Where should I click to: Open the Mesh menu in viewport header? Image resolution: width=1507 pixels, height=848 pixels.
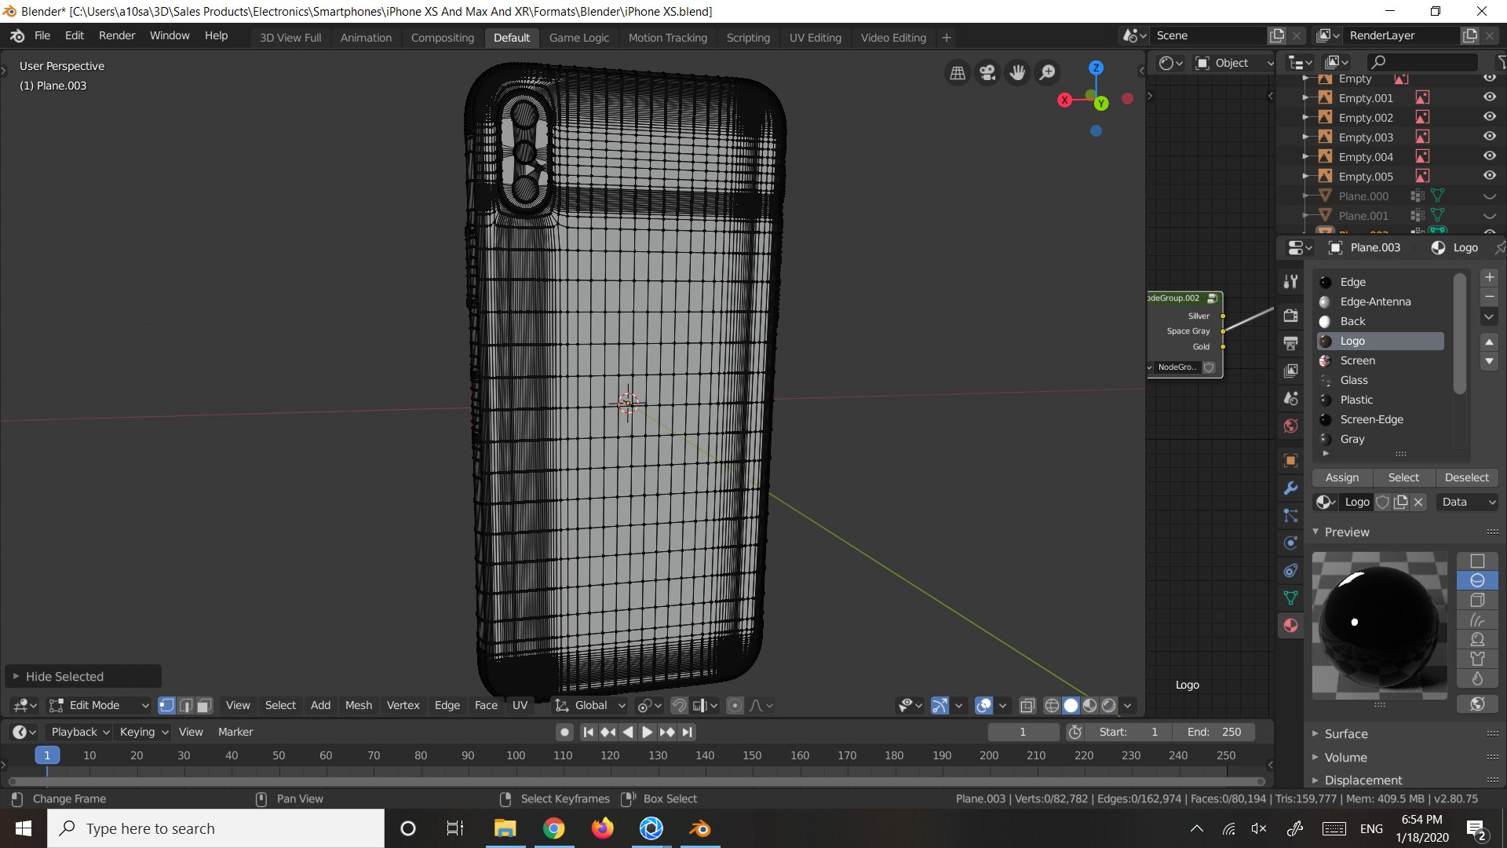pyautogui.click(x=359, y=706)
